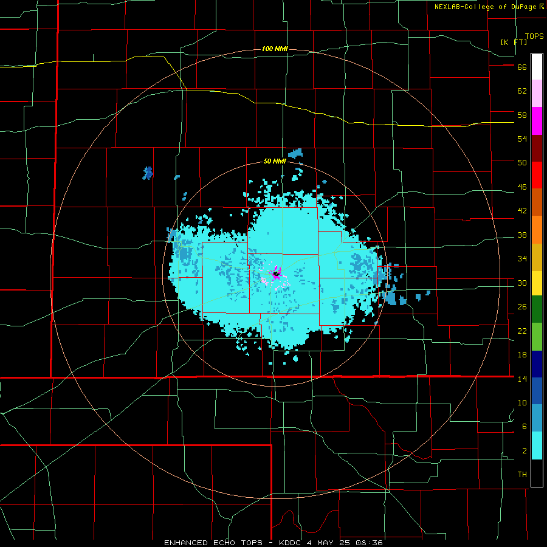Click the 26 value on the legend
547x547 pixels.
pos(522,307)
